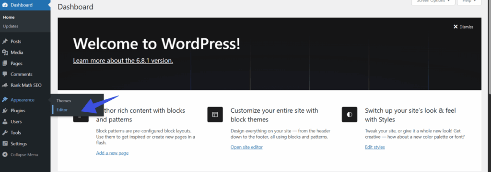Expand the Help dropdown tab

pyautogui.click(x=469, y=1)
